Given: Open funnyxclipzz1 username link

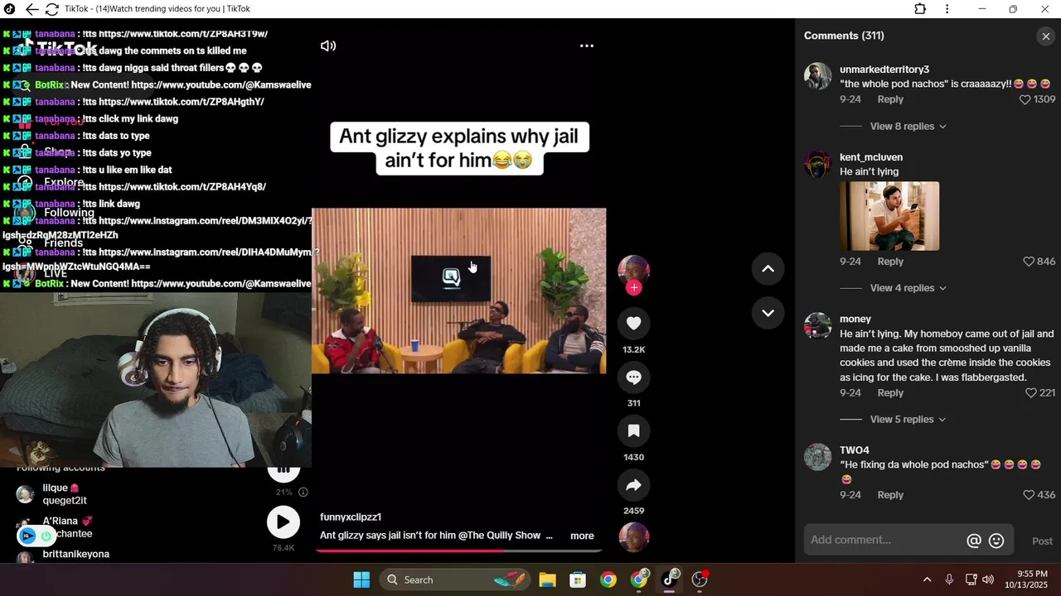Looking at the screenshot, I should click(x=351, y=517).
